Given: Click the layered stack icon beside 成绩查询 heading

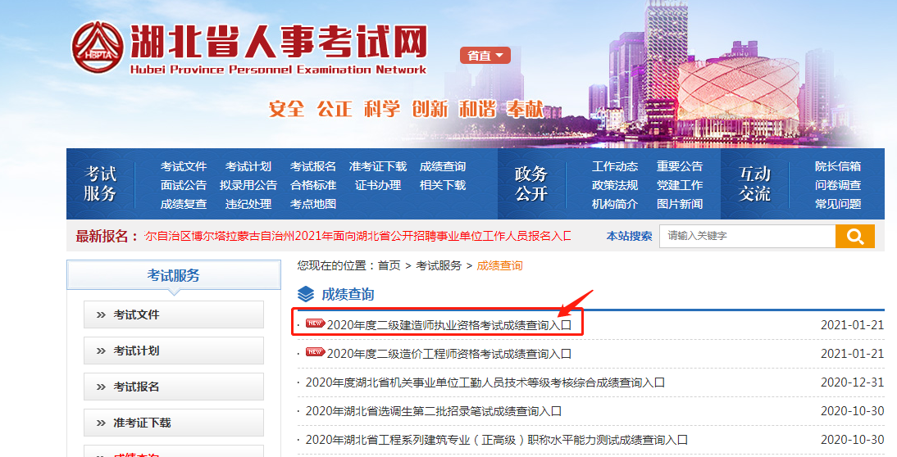Looking at the screenshot, I should tap(305, 294).
